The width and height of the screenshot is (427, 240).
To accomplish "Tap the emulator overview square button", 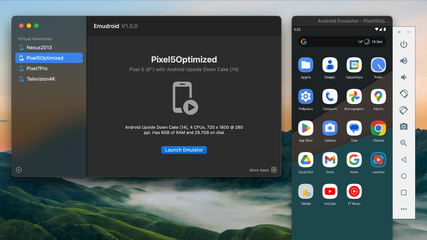I will coord(404,193).
